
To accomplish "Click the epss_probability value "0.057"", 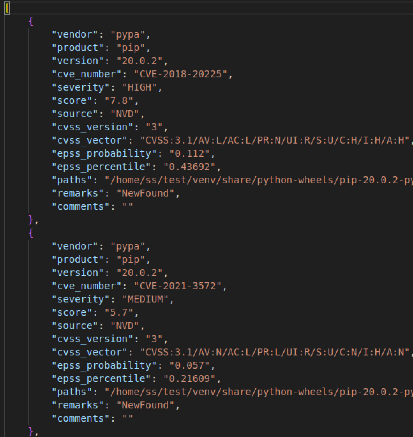I will coord(189,366).
